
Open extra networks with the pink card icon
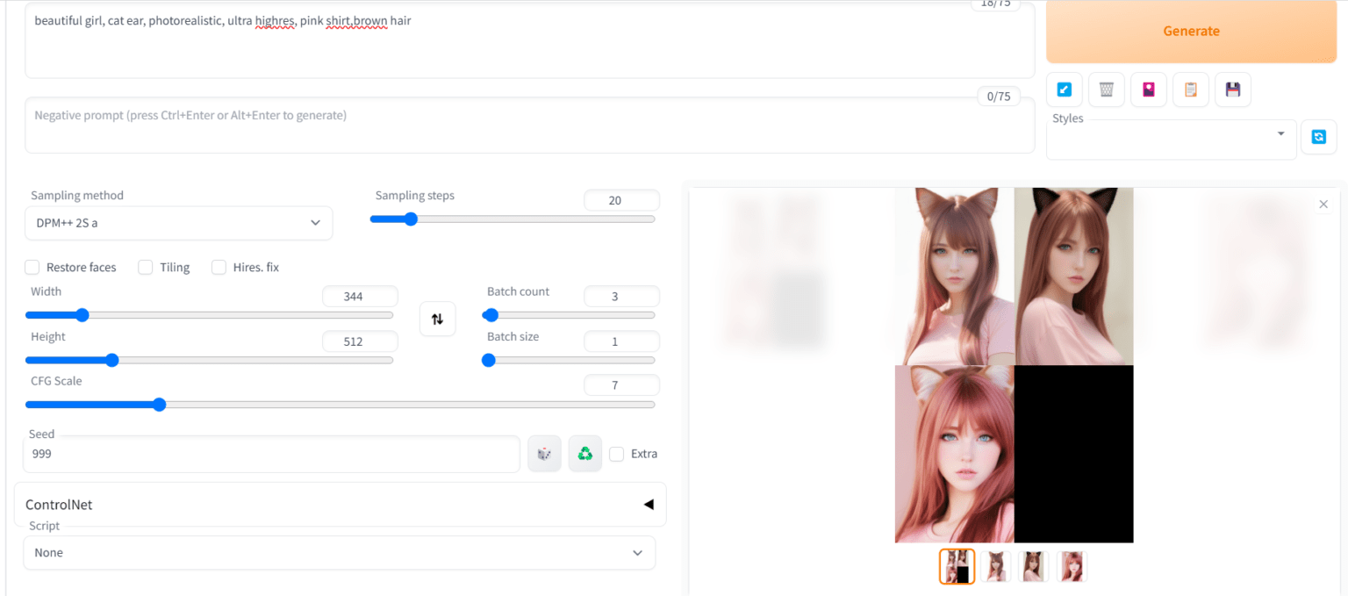coord(1148,89)
